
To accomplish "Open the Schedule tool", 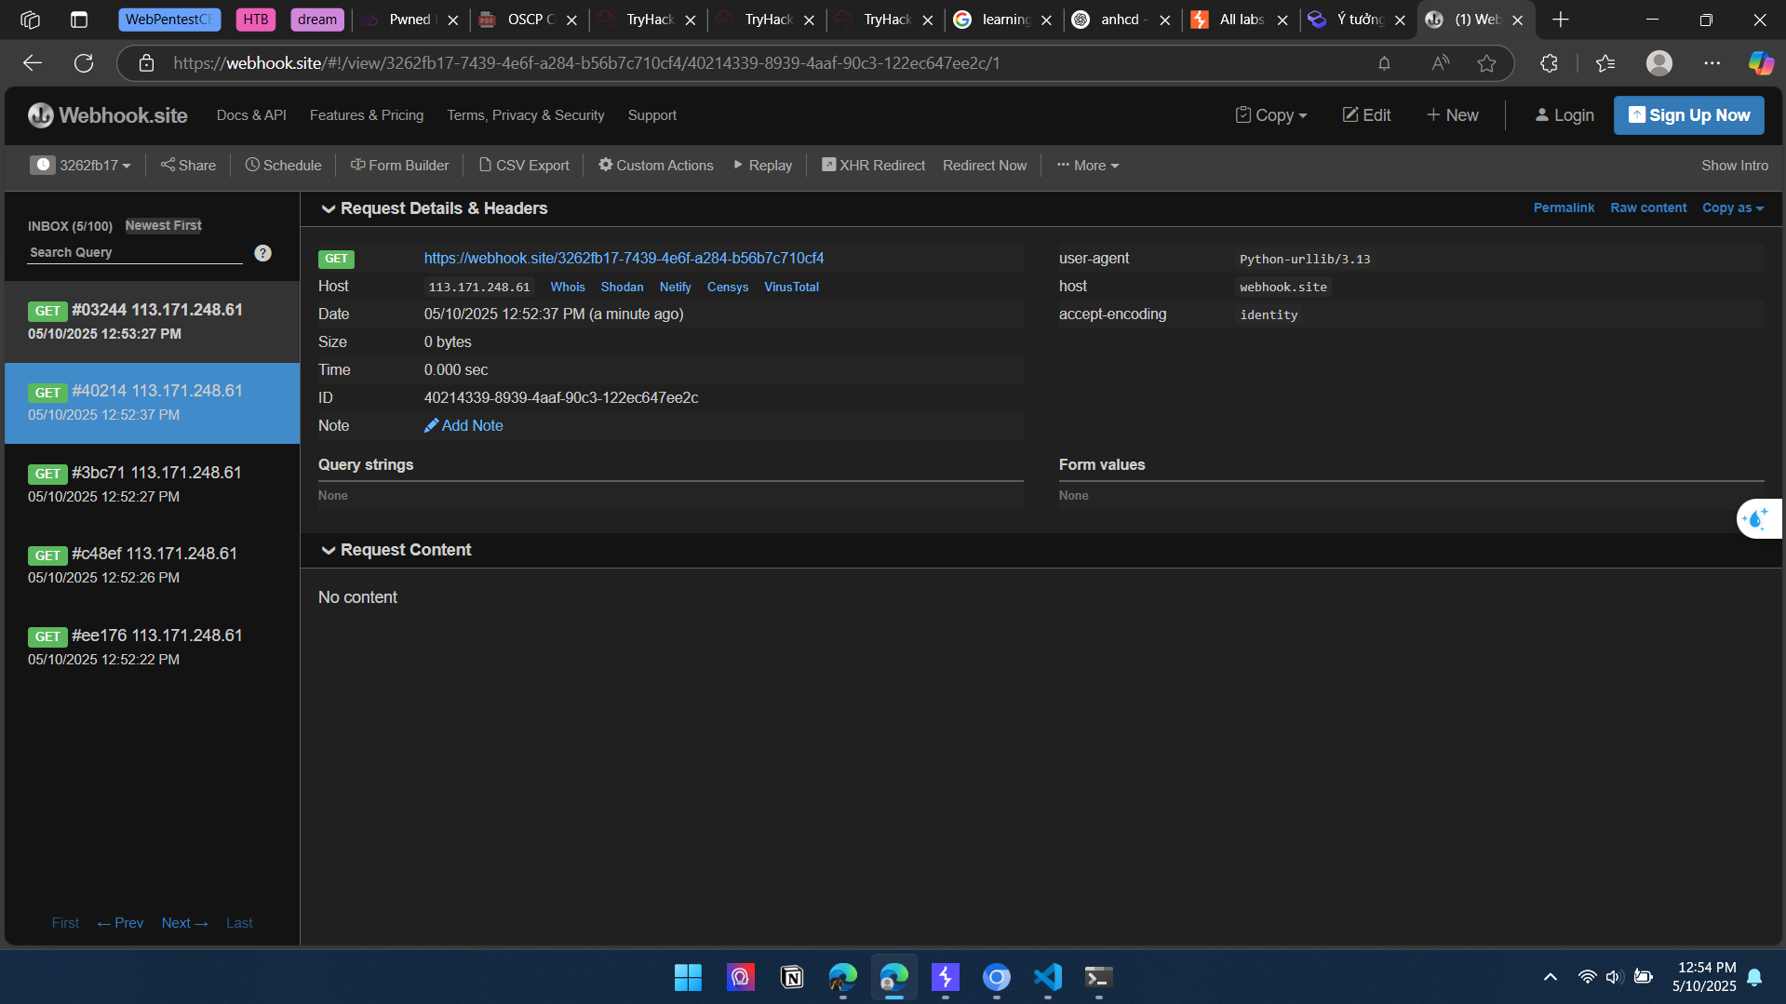I will tap(283, 166).
